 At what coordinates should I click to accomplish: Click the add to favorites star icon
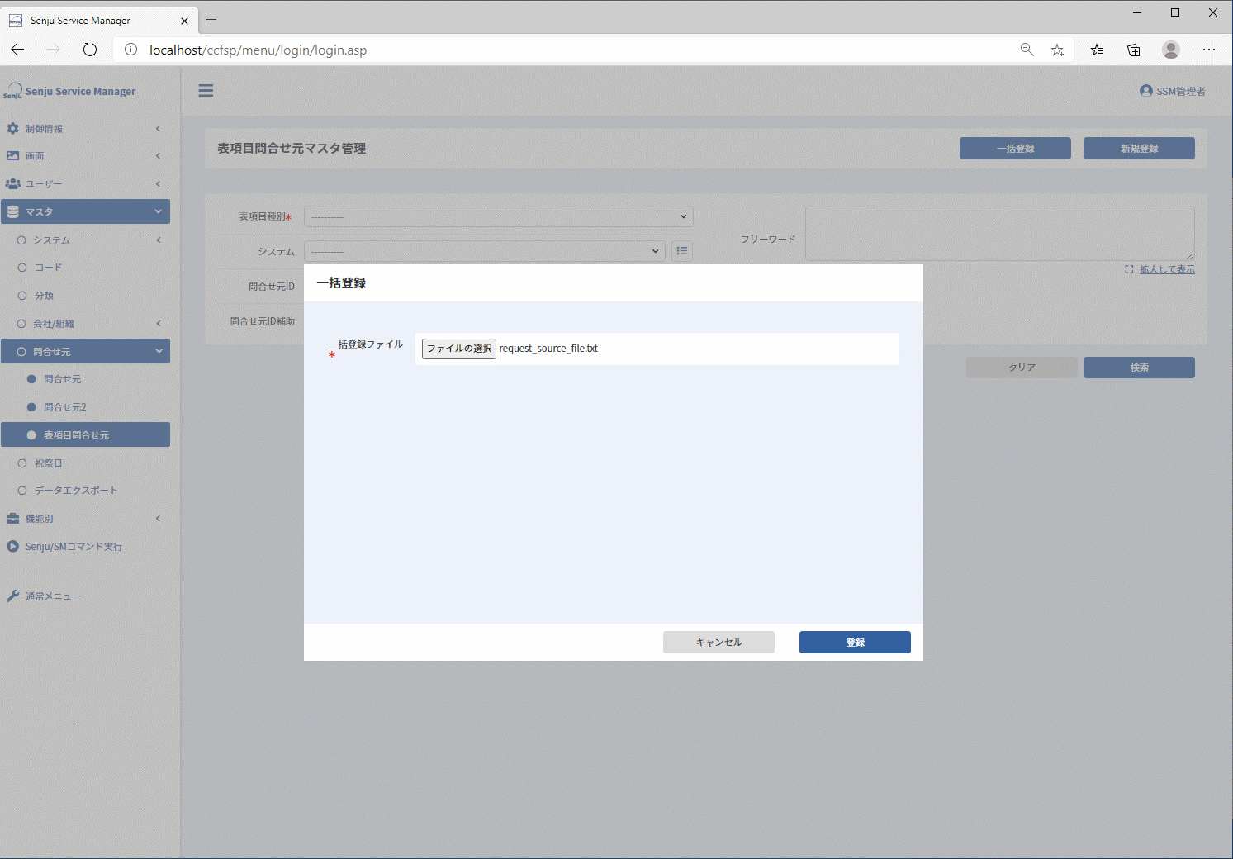coord(1057,50)
